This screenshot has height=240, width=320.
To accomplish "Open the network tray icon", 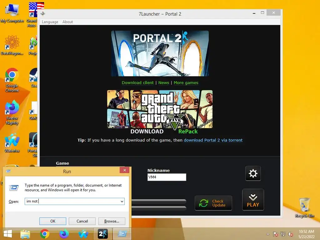I will coord(283,234).
